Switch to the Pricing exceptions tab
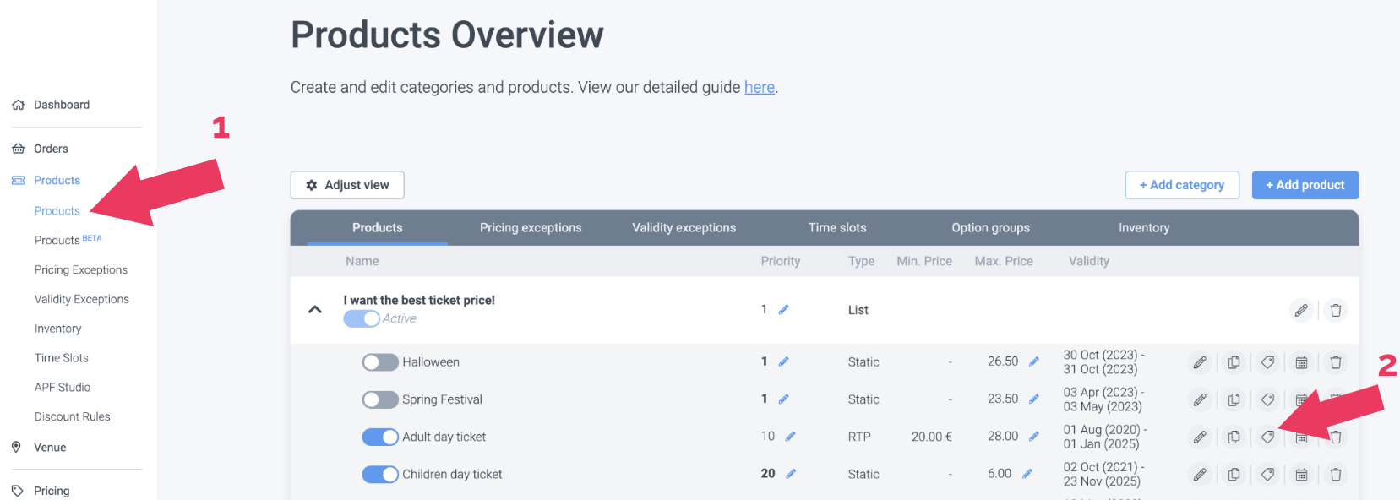1400x500 pixels. point(531,228)
